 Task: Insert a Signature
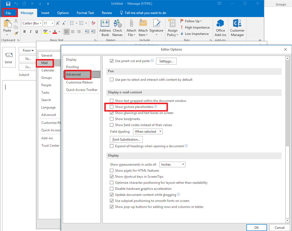156,27
